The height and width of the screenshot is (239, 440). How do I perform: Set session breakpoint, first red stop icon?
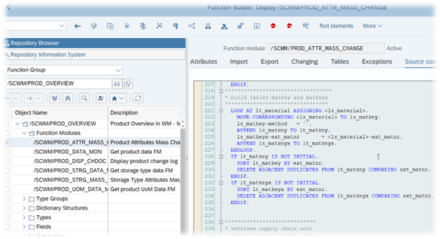pos(273,26)
